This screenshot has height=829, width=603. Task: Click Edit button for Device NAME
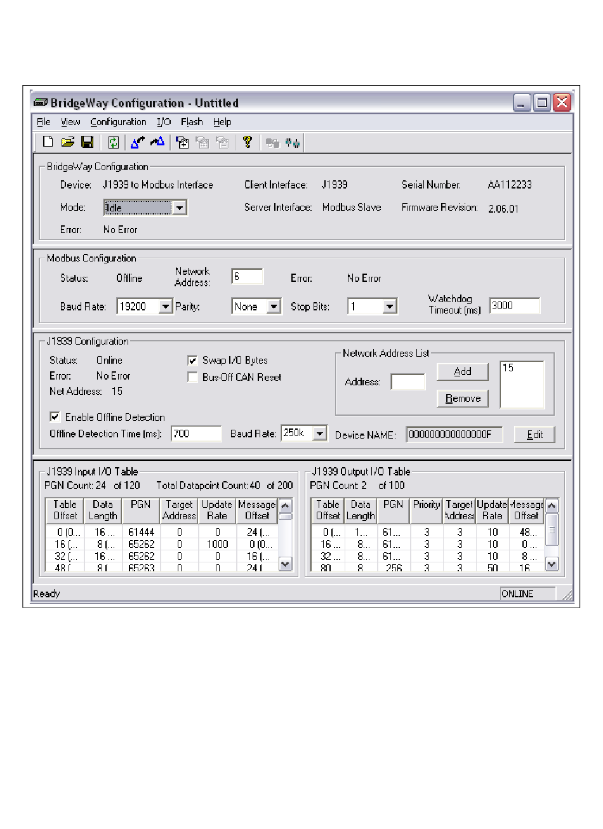point(534,434)
